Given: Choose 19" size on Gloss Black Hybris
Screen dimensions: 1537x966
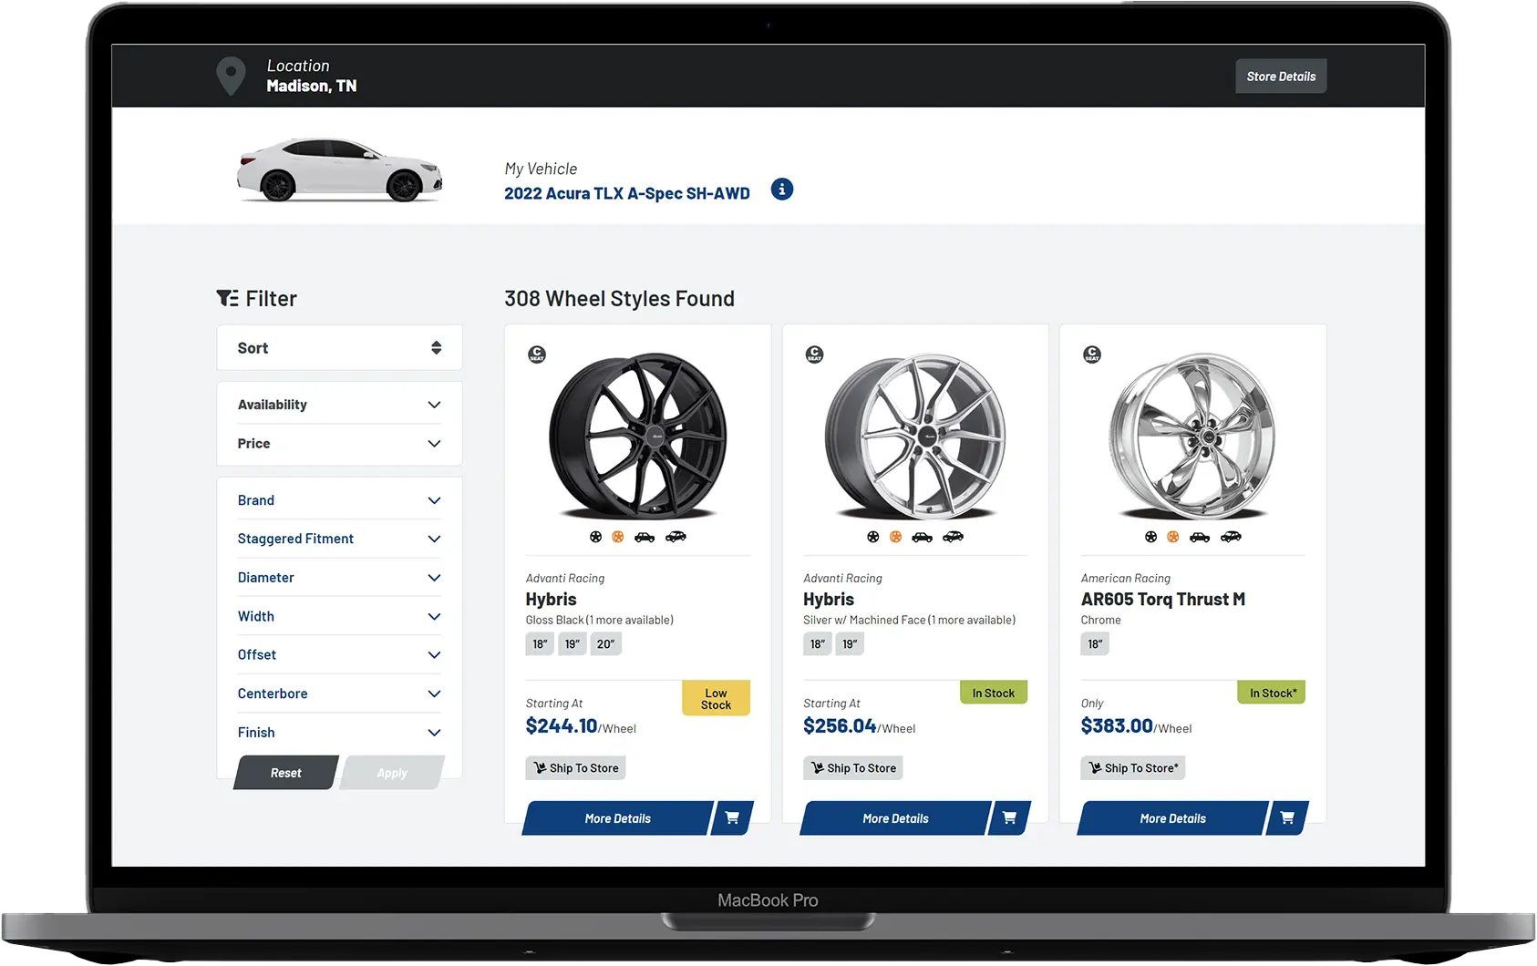Looking at the screenshot, I should tap(573, 644).
